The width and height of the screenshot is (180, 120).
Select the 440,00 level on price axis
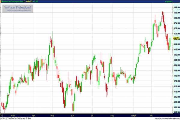[x=176, y=60]
